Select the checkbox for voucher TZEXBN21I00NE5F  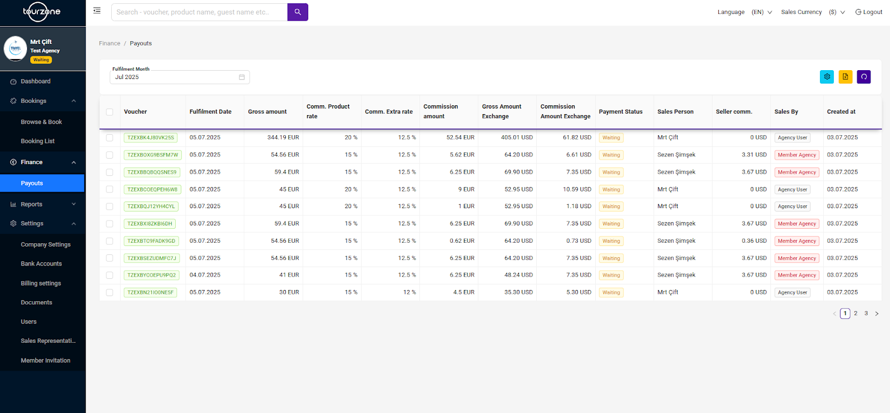[110, 292]
